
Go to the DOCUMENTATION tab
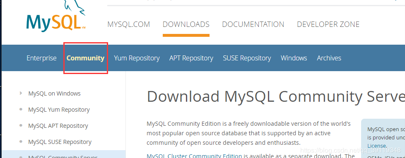[x=253, y=24]
